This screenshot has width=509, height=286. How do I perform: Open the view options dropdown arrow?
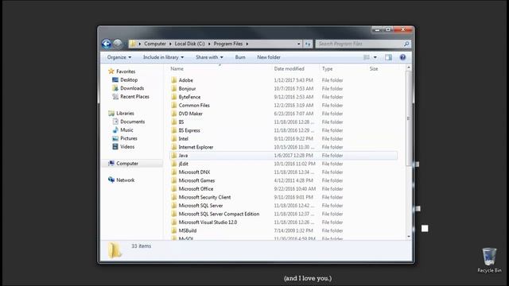click(x=375, y=57)
